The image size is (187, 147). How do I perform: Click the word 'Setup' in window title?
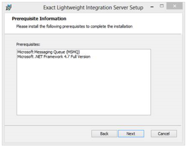coord(137,8)
